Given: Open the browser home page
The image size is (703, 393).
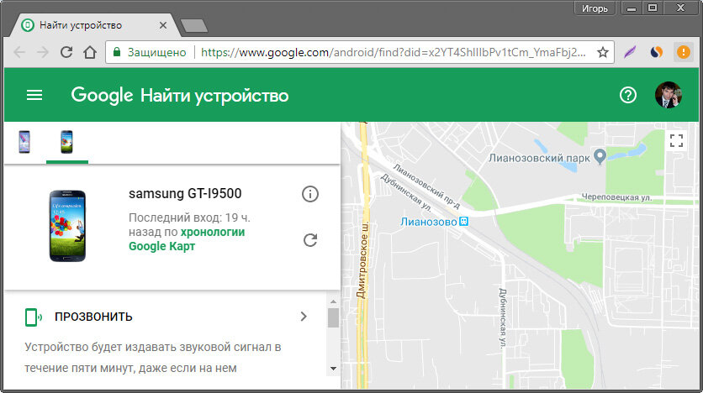Looking at the screenshot, I should [x=90, y=52].
